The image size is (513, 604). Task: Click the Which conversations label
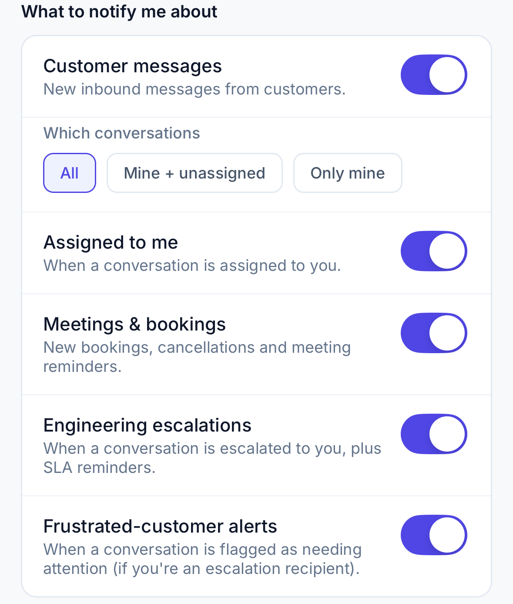tap(122, 133)
